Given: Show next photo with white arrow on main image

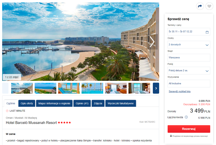Looking at the screenshot, I should [152, 42].
